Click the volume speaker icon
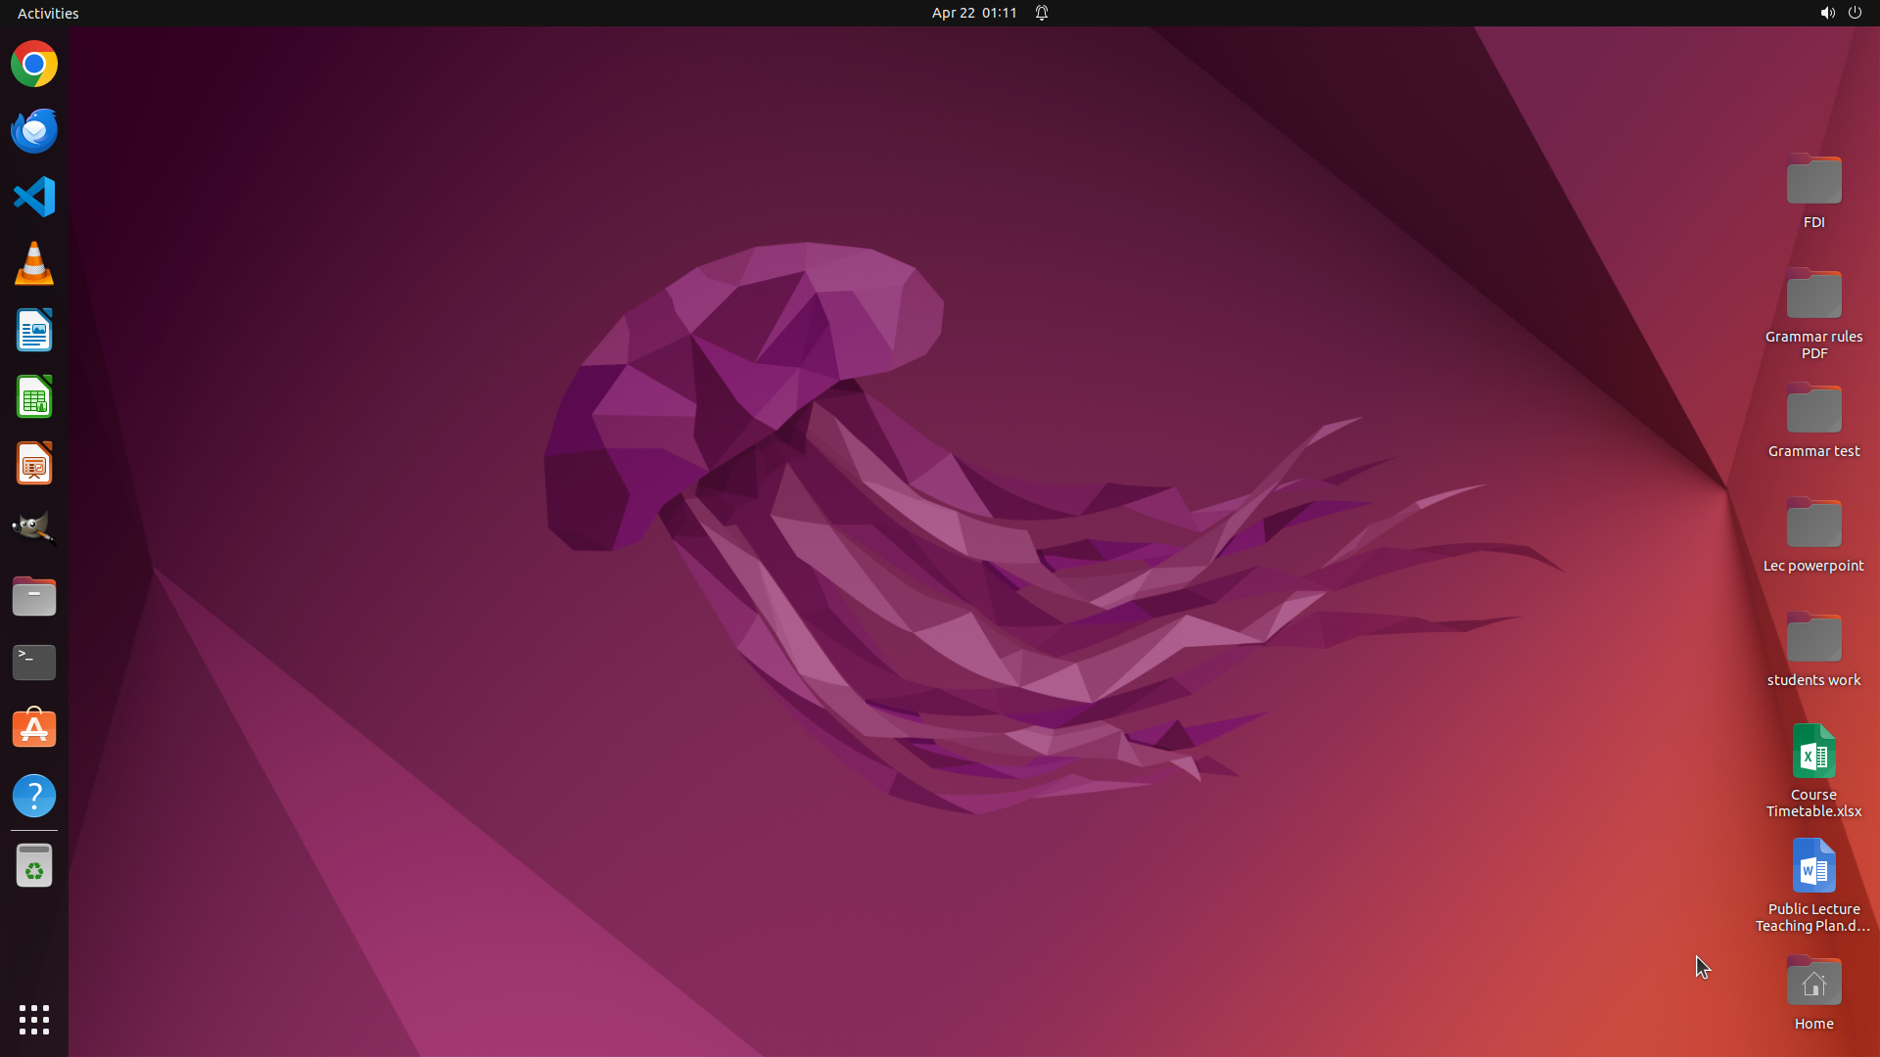 [x=1826, y=13]
